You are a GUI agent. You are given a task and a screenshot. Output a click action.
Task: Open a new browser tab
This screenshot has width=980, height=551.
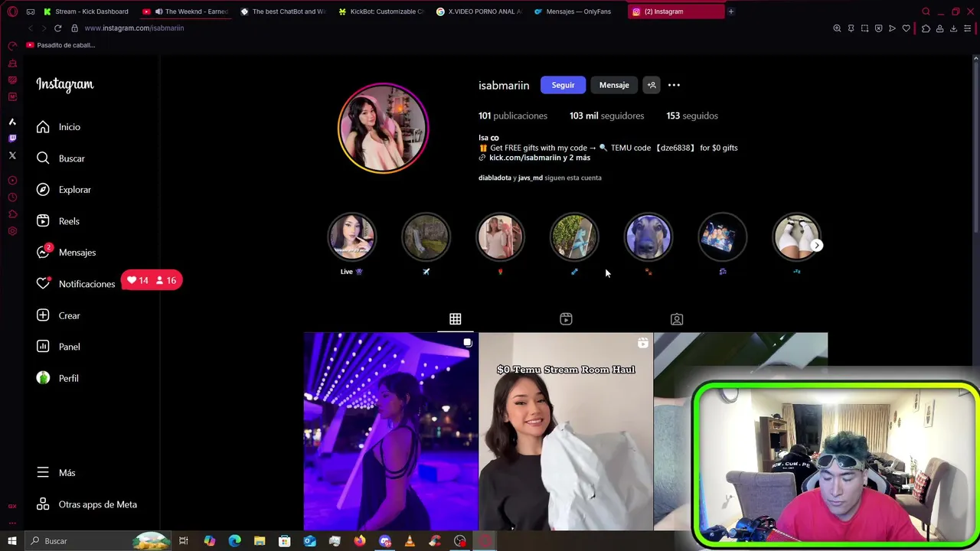point(730,11)
